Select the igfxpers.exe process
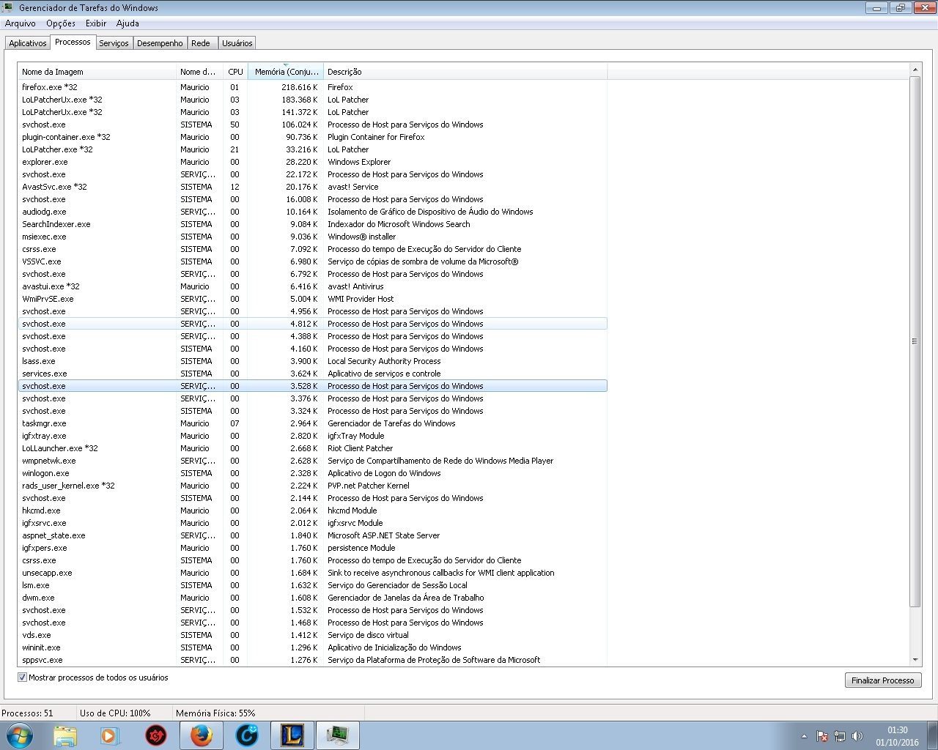 [313, 548]
